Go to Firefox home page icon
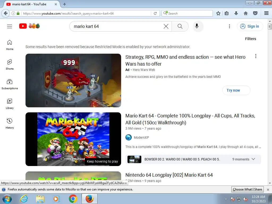This screenshot has width=272, height=204. tap(246, 13)
